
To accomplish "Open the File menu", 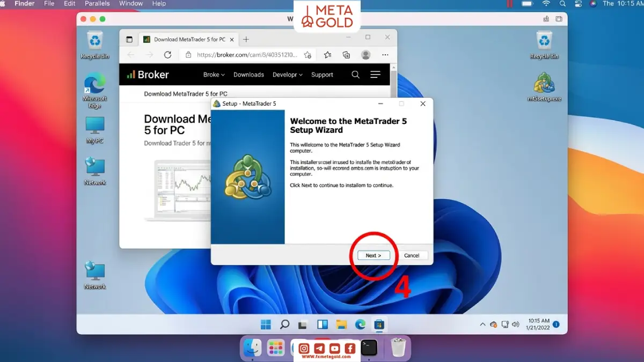I will click(x=49, y=3).
